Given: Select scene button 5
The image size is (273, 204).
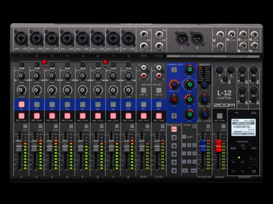Looking at the screenshot, I should [189, 154].
